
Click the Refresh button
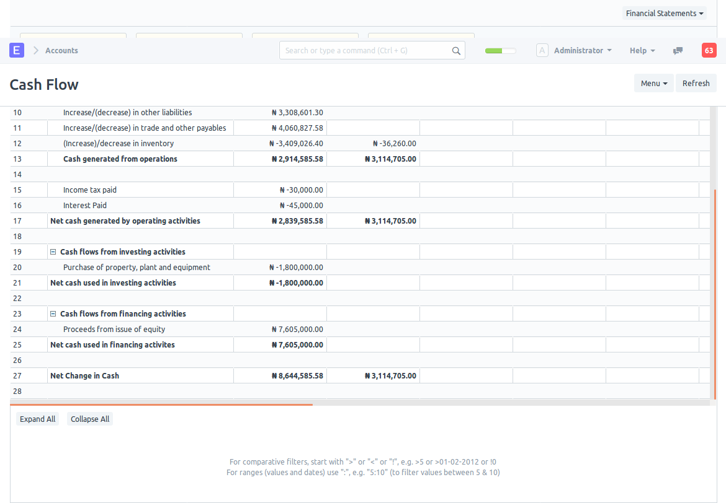click(696, 82)
